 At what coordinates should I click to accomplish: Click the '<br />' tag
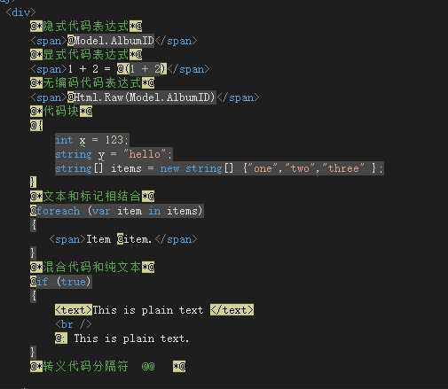click(74, 324)
